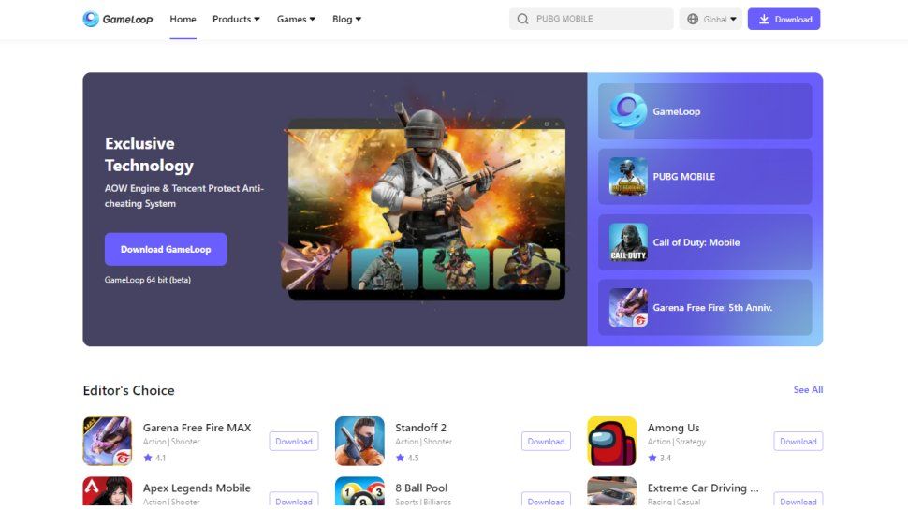Click the Standoff 2 star rating 4.5

pyautogui.click(x=407, y=458)
